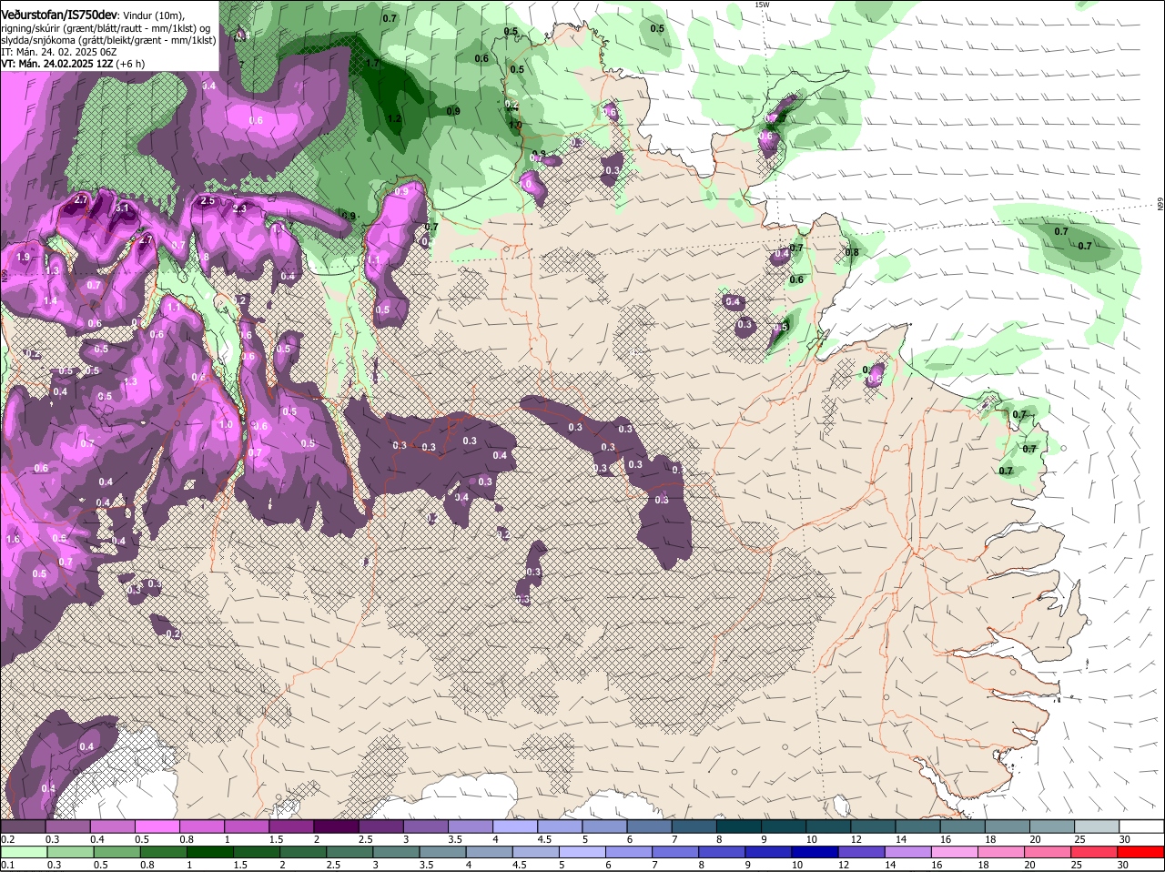Click the dark teal upper swatch between 8 and 9
This screenshot has width=1165, height=872.
739,826
